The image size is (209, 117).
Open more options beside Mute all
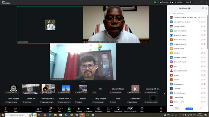[x=200, y=109]
